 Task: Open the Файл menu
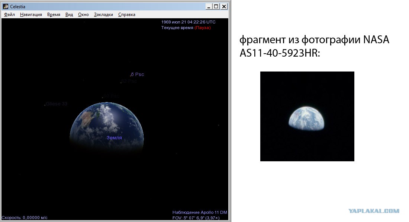point(9,15)
